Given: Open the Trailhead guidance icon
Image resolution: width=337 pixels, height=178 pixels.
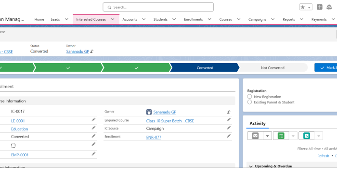Looking at the screenshot, I should [x=329, y=7].
